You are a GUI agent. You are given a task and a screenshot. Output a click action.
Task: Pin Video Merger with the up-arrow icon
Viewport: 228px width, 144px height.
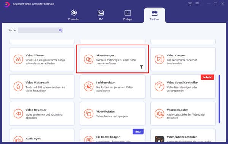[141, 67]
